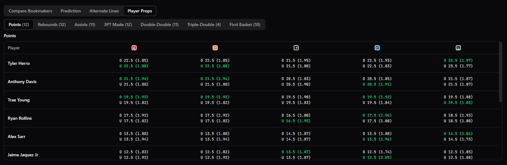The height and width of the screenshot is (165, 507).
Task: Open the Assists (11) sub-tab
Action: point(85,25)
